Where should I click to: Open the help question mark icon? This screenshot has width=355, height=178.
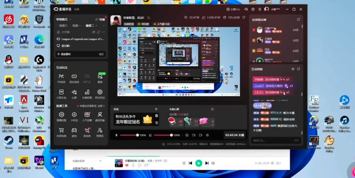[253, 9]
